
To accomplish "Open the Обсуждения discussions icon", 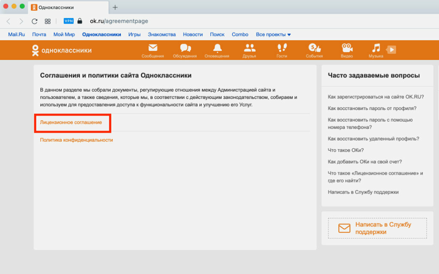I will click(185, 51).
